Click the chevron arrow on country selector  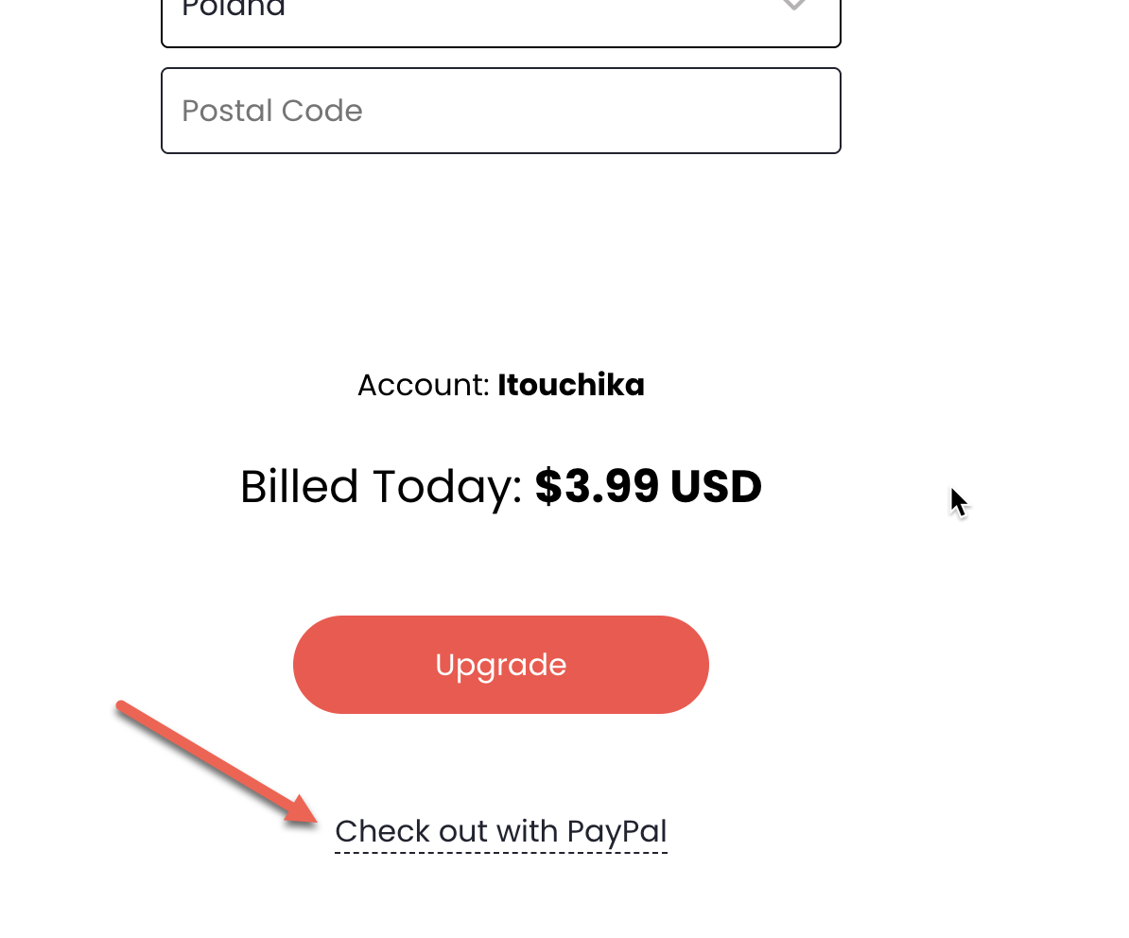[x=793, y=5]
